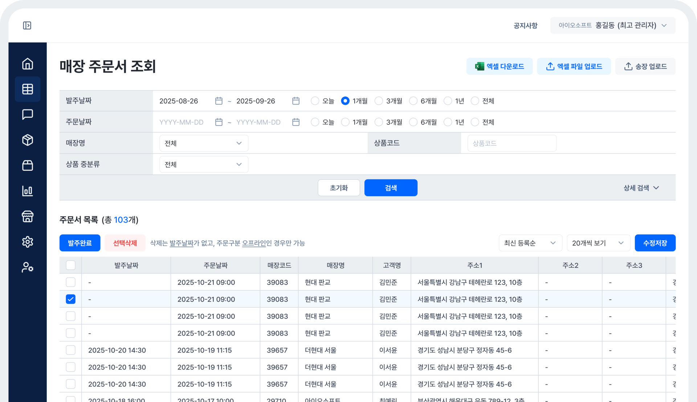This screenshot has height=402, width=697.
Task: Open the storefront icon in sidebar
Action: [x=28, y=216]
